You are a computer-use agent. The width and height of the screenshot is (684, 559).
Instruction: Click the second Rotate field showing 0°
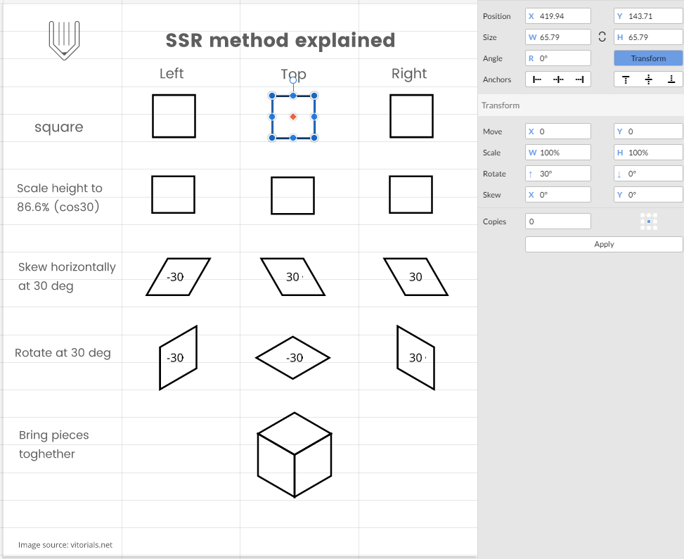[x=648, y=173]
